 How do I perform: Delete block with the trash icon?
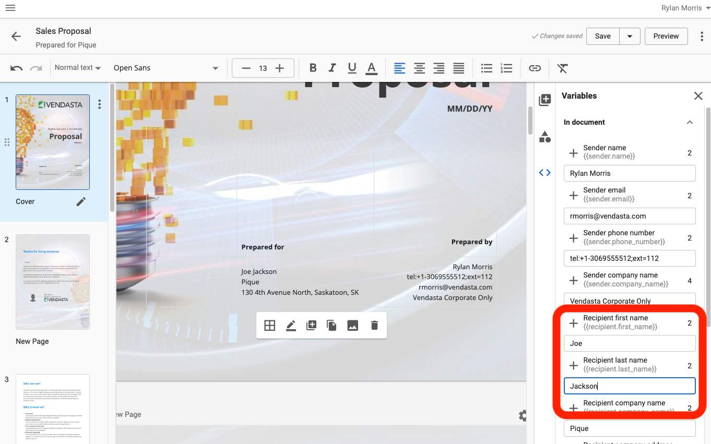(x=374, y=326)
